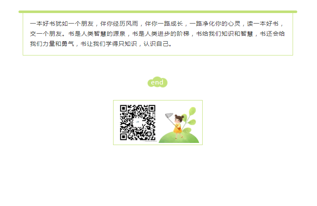The height and width of the screenshot is (206, 317).
Task: Click the small logo in QR code center
Action: pyautogui.click(x=137, y=122)
